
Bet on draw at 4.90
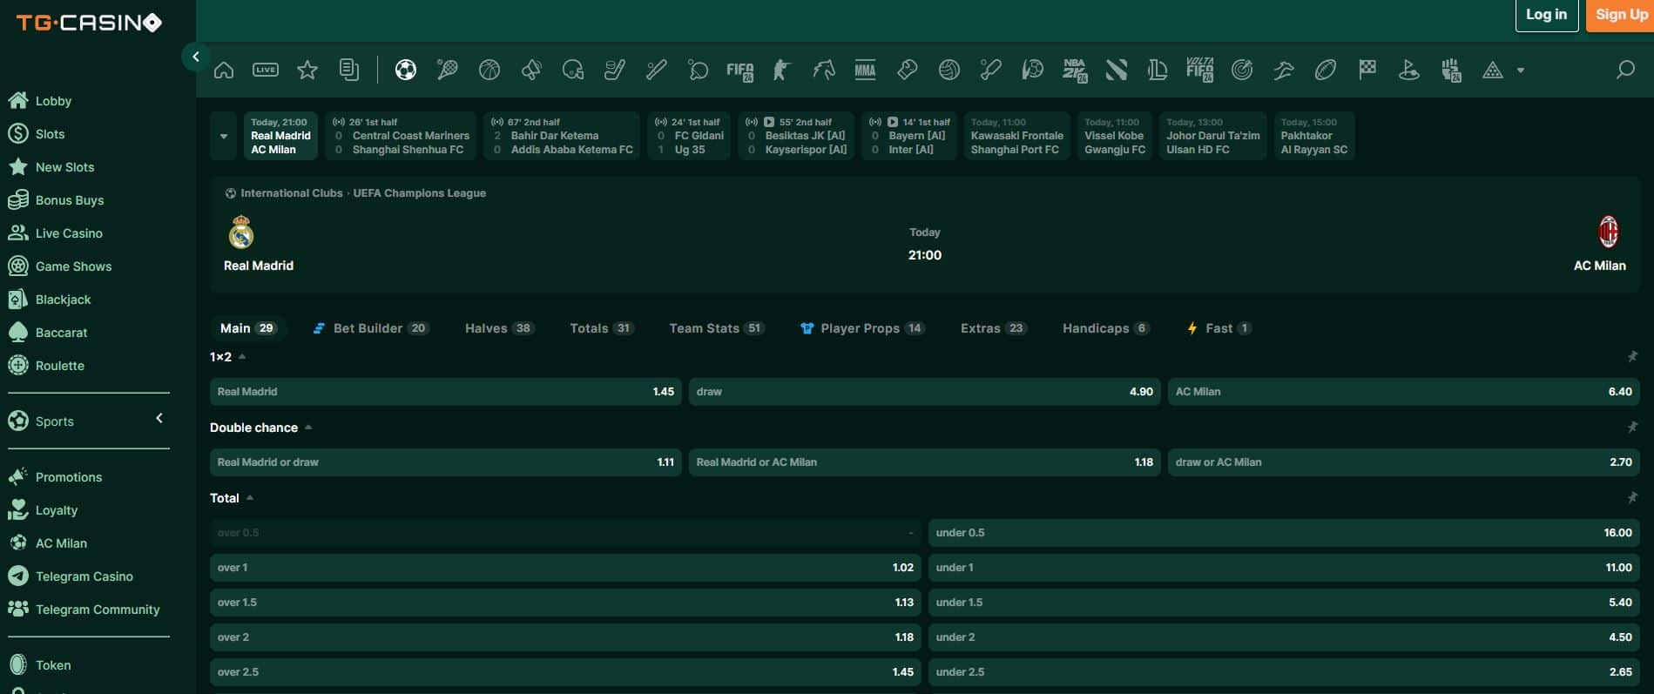tap(924, 392)
